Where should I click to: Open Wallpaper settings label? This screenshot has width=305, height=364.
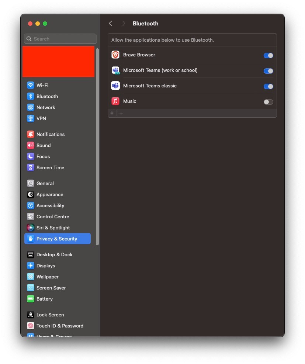(x=48, y=277)
